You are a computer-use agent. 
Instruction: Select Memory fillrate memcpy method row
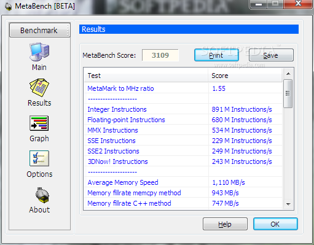(183, 193)
